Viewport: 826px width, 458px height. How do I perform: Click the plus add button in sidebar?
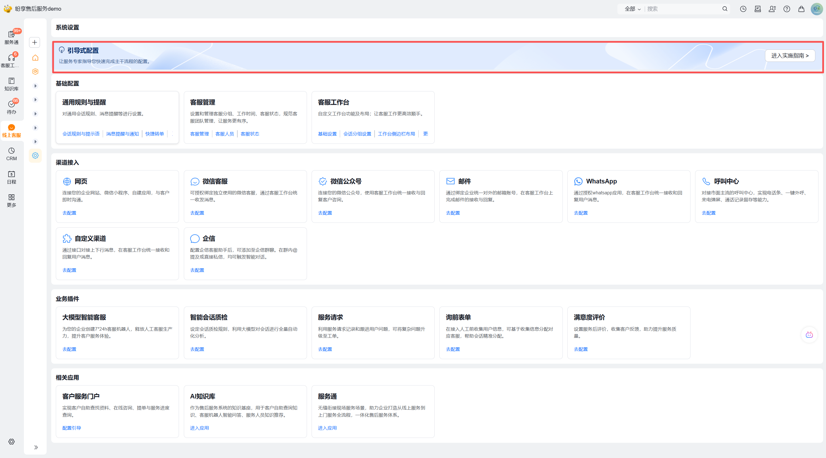point(35,42)
